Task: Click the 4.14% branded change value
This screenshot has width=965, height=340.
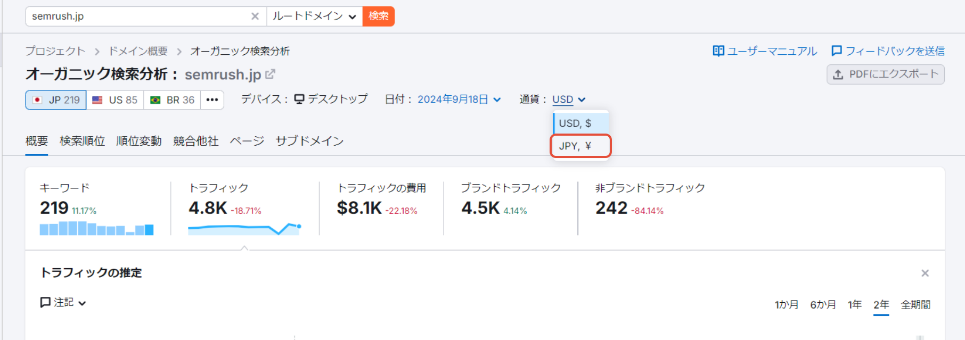Action: (516, 211)
